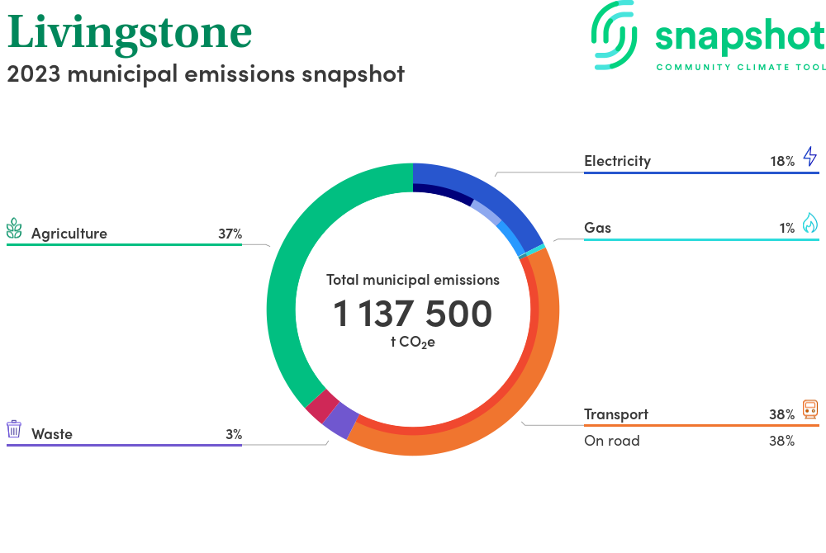Click the Transport train icon
Screen dimensions: 826x553
click(809, 410)
